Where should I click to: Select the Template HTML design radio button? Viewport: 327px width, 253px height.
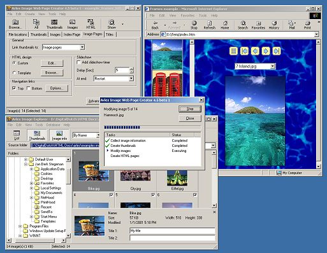pos(14,72)
